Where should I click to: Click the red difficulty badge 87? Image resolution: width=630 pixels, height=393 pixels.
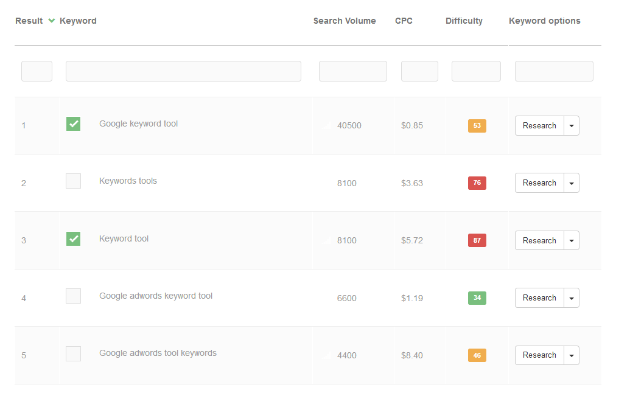point(477,240)
